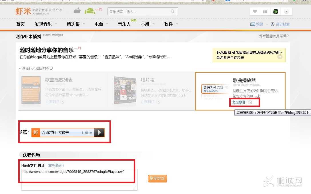The width and height of the screenshot is (311, 194).
Task: Click the download icon in preview player
Action: 91,133
